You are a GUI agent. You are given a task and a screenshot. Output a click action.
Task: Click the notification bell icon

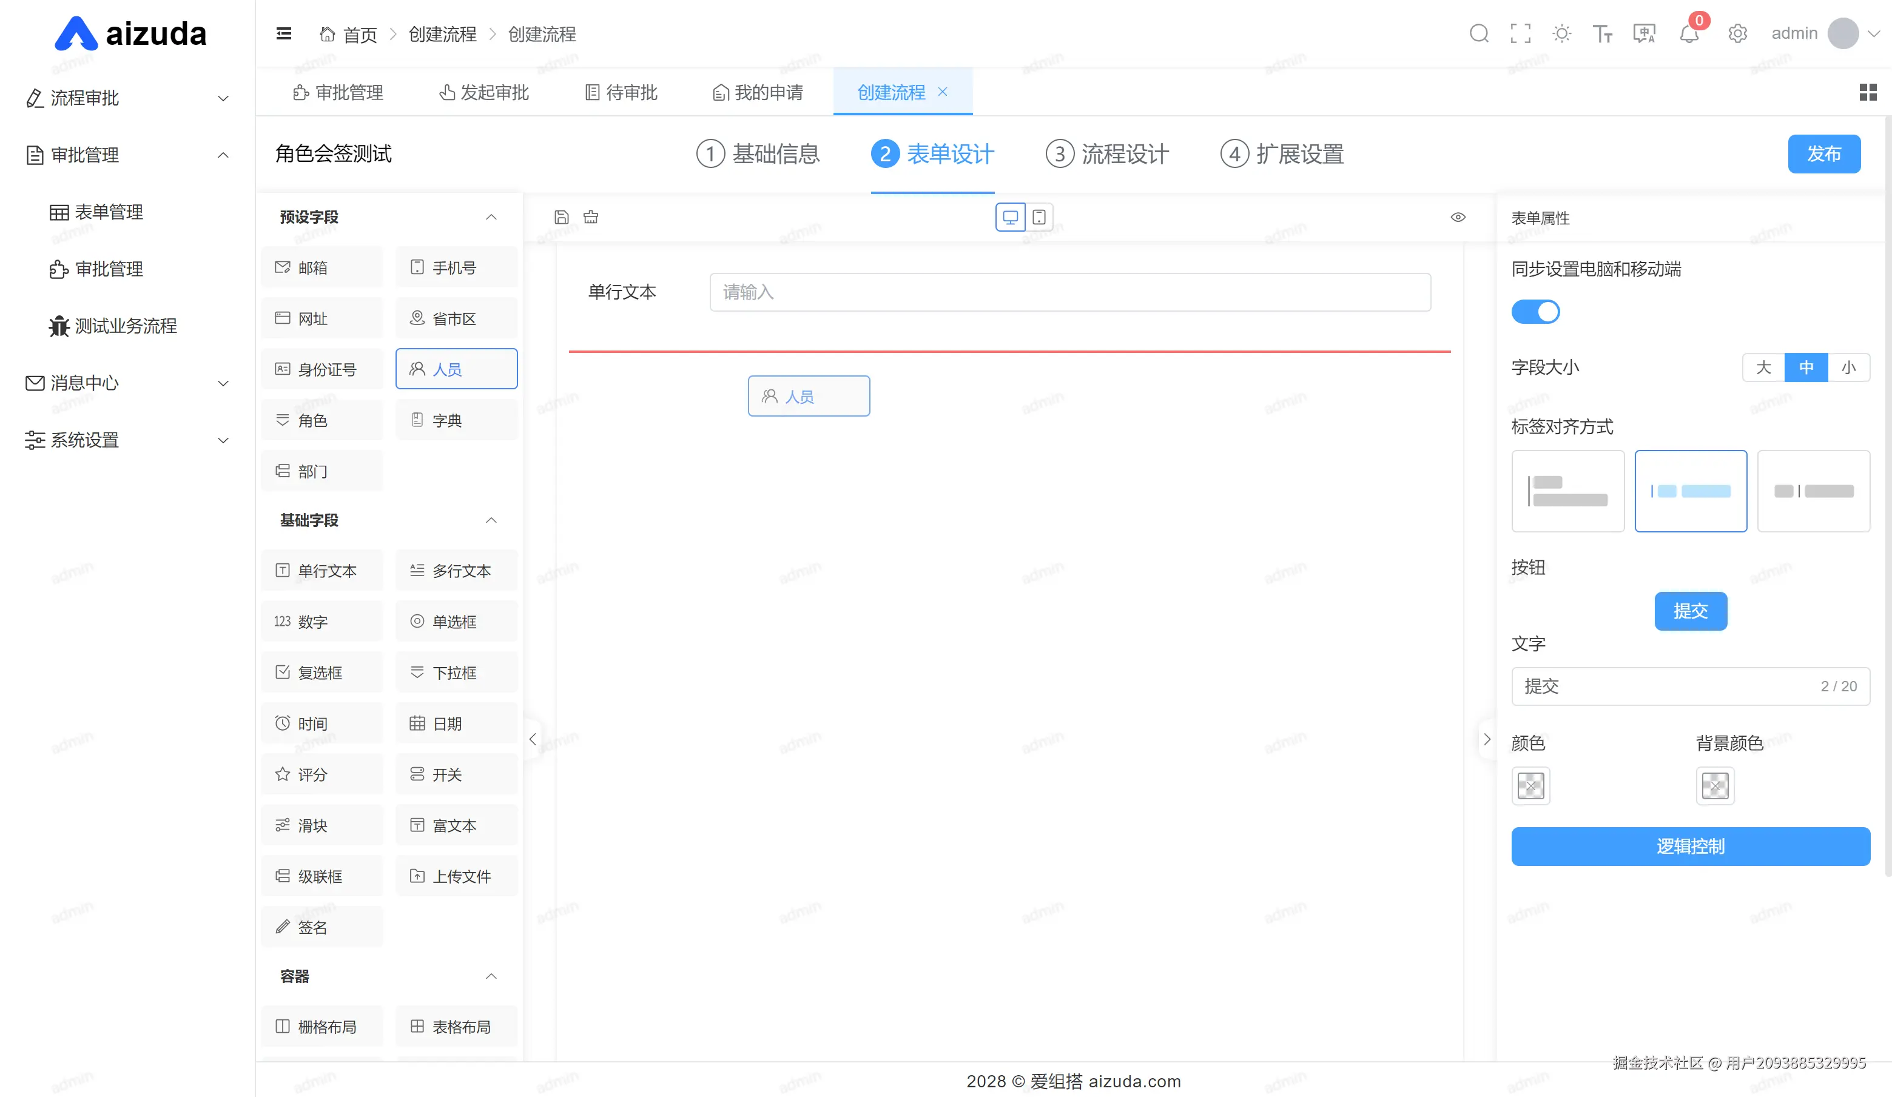pos(1689,34)
